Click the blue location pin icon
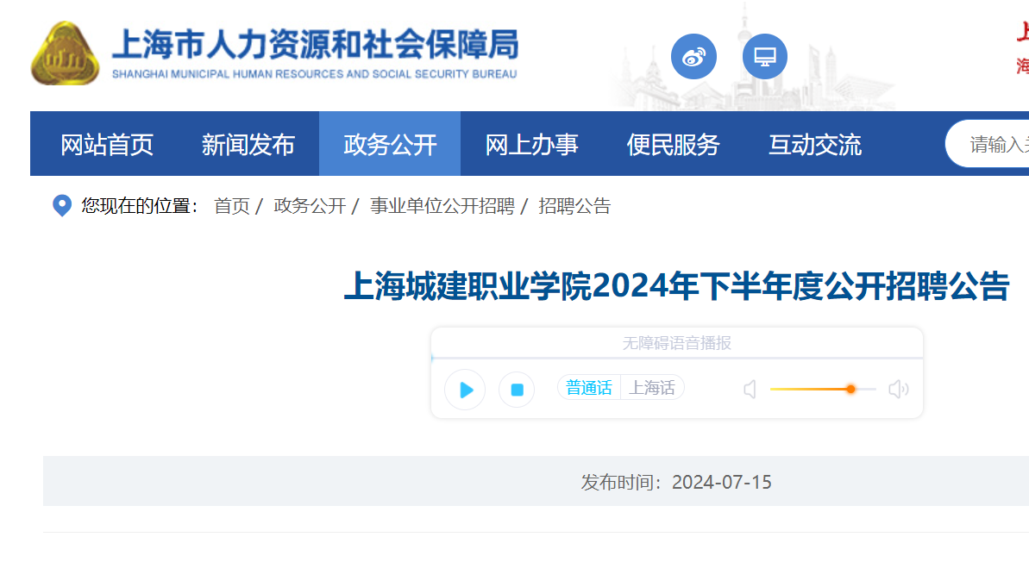The height and width of the screenshot is (562, 1029). (x=62, y=205)
